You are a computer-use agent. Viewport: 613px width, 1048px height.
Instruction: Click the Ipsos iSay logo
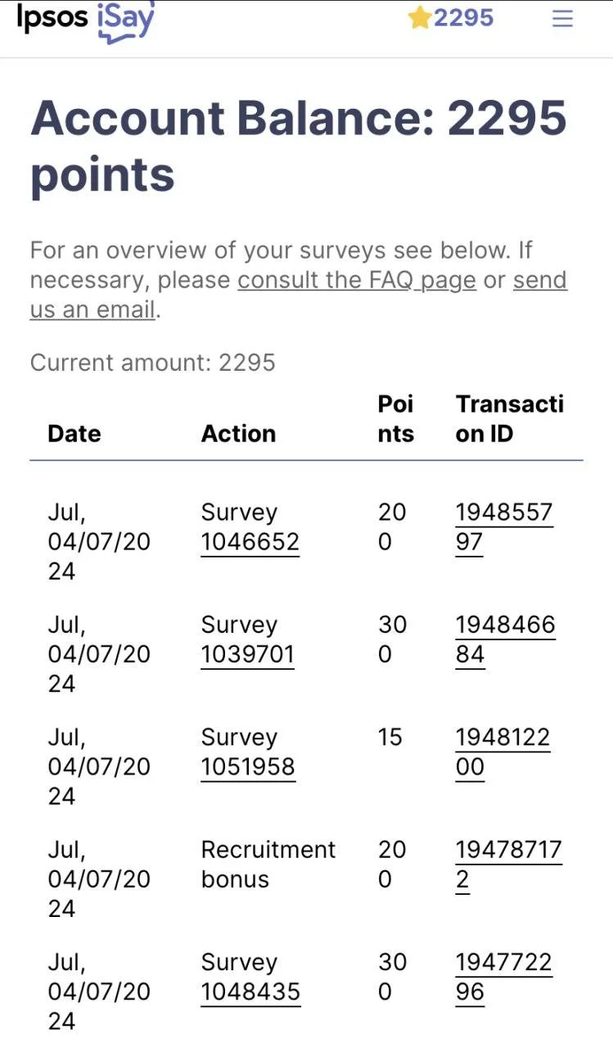tap(85, 20)
